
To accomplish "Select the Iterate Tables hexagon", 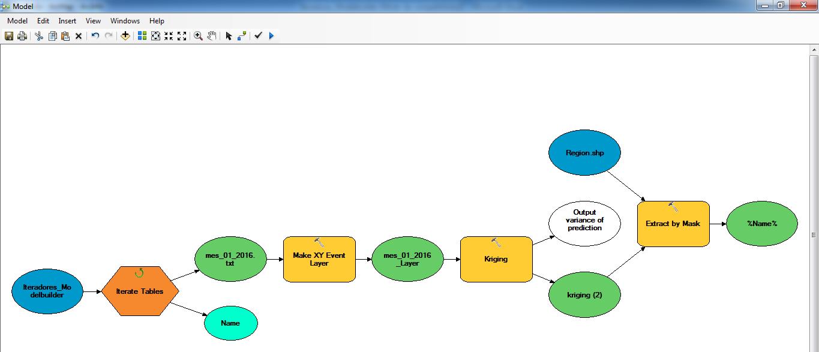I will point(139,291).
